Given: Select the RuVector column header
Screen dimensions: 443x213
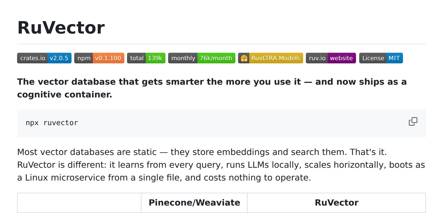Looking at the screenshot, I should coord(336,203).
